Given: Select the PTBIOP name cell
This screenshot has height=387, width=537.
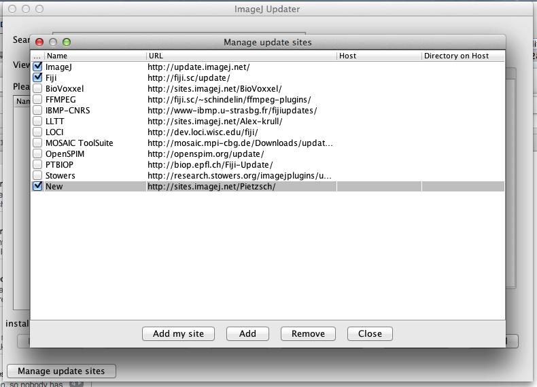Looking at the screenshot, I should [x=95, y=164].
